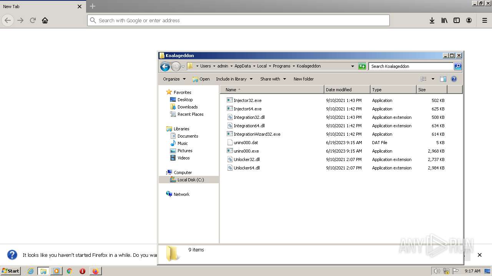Open Firefox hamburger menu

[485, 20]
